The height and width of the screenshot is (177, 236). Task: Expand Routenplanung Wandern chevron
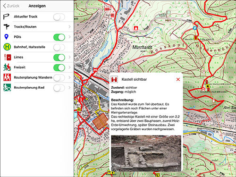[69, 77]
